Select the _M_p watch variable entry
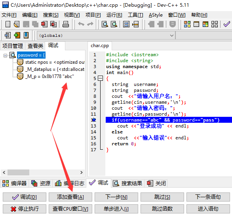This screenshot has width=232, height=217. 50,76
